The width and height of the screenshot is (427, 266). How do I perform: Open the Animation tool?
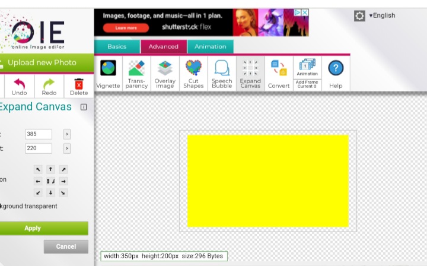307,67
